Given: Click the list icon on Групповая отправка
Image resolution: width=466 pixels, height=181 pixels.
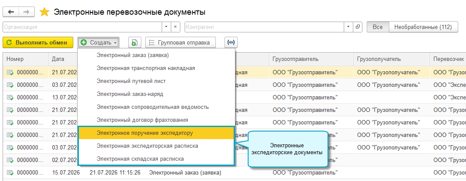Looking at the screenshot, I should pos(152,43).
